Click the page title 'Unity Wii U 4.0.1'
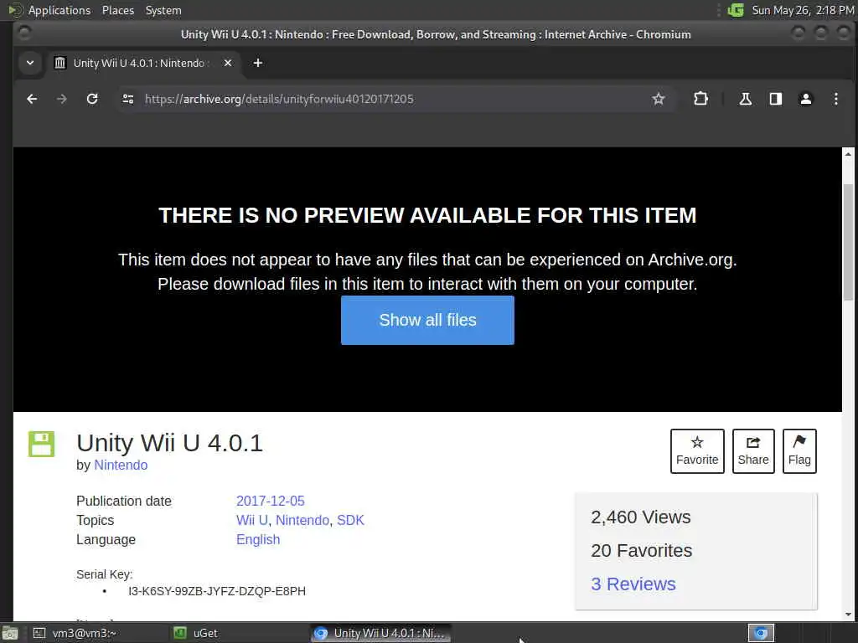 coord(169,443)
